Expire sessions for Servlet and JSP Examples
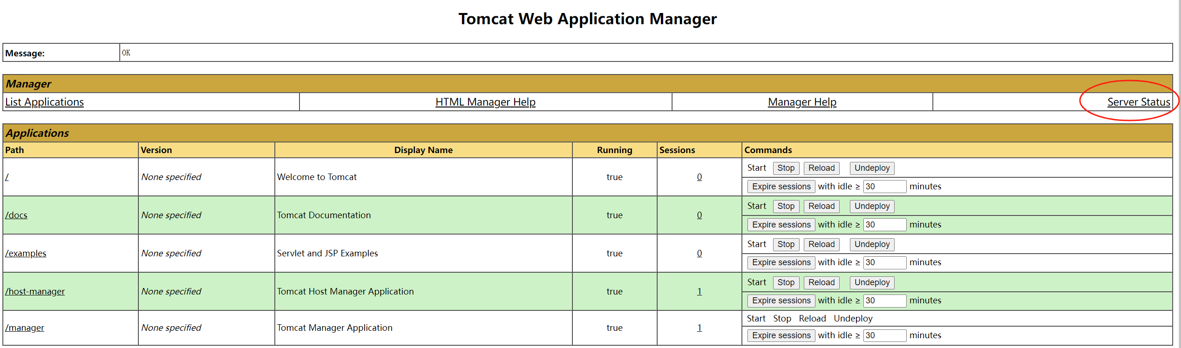Viewport: 1181px width, 348px height. [781, 262]
